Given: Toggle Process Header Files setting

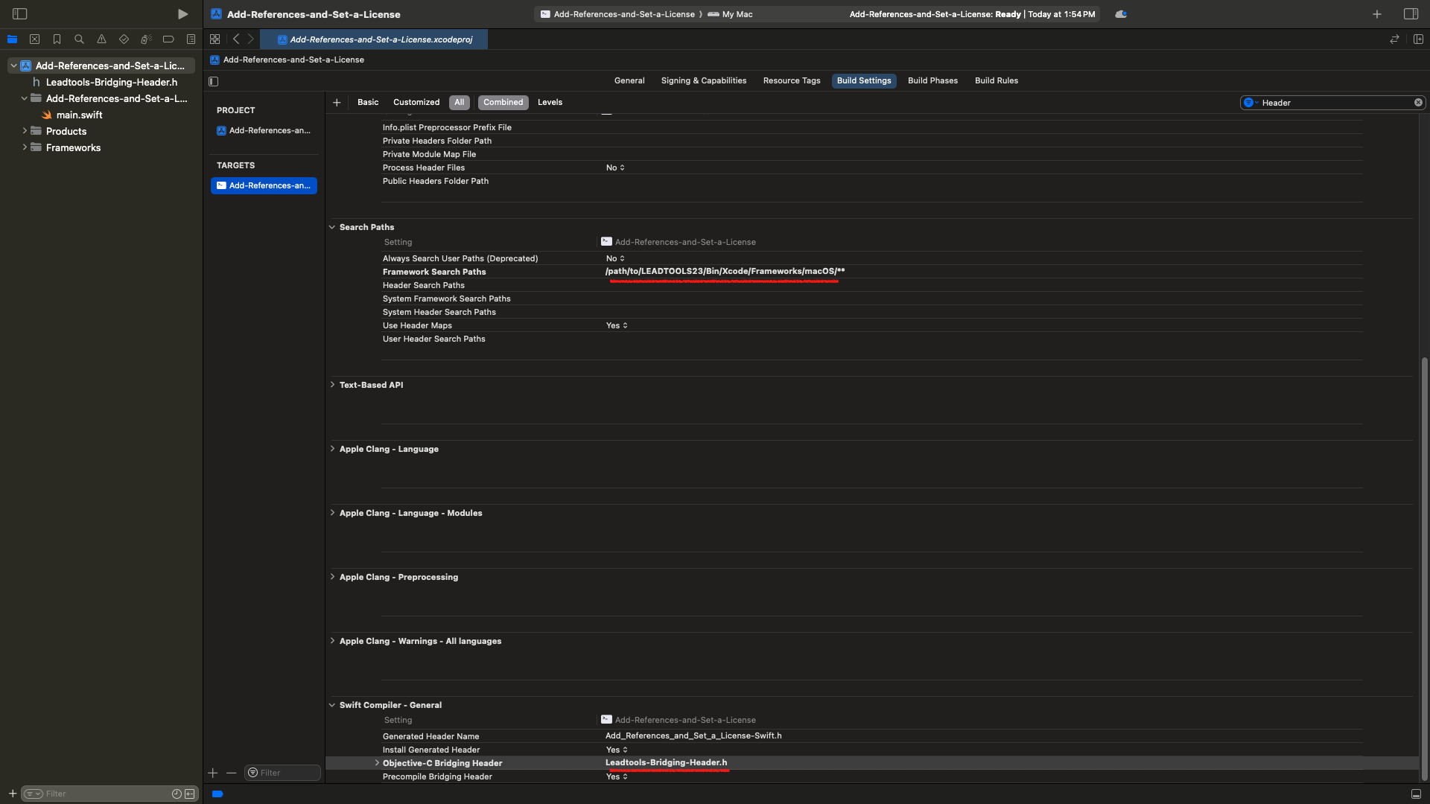Looking at the screenshot, I should point(615,167).
